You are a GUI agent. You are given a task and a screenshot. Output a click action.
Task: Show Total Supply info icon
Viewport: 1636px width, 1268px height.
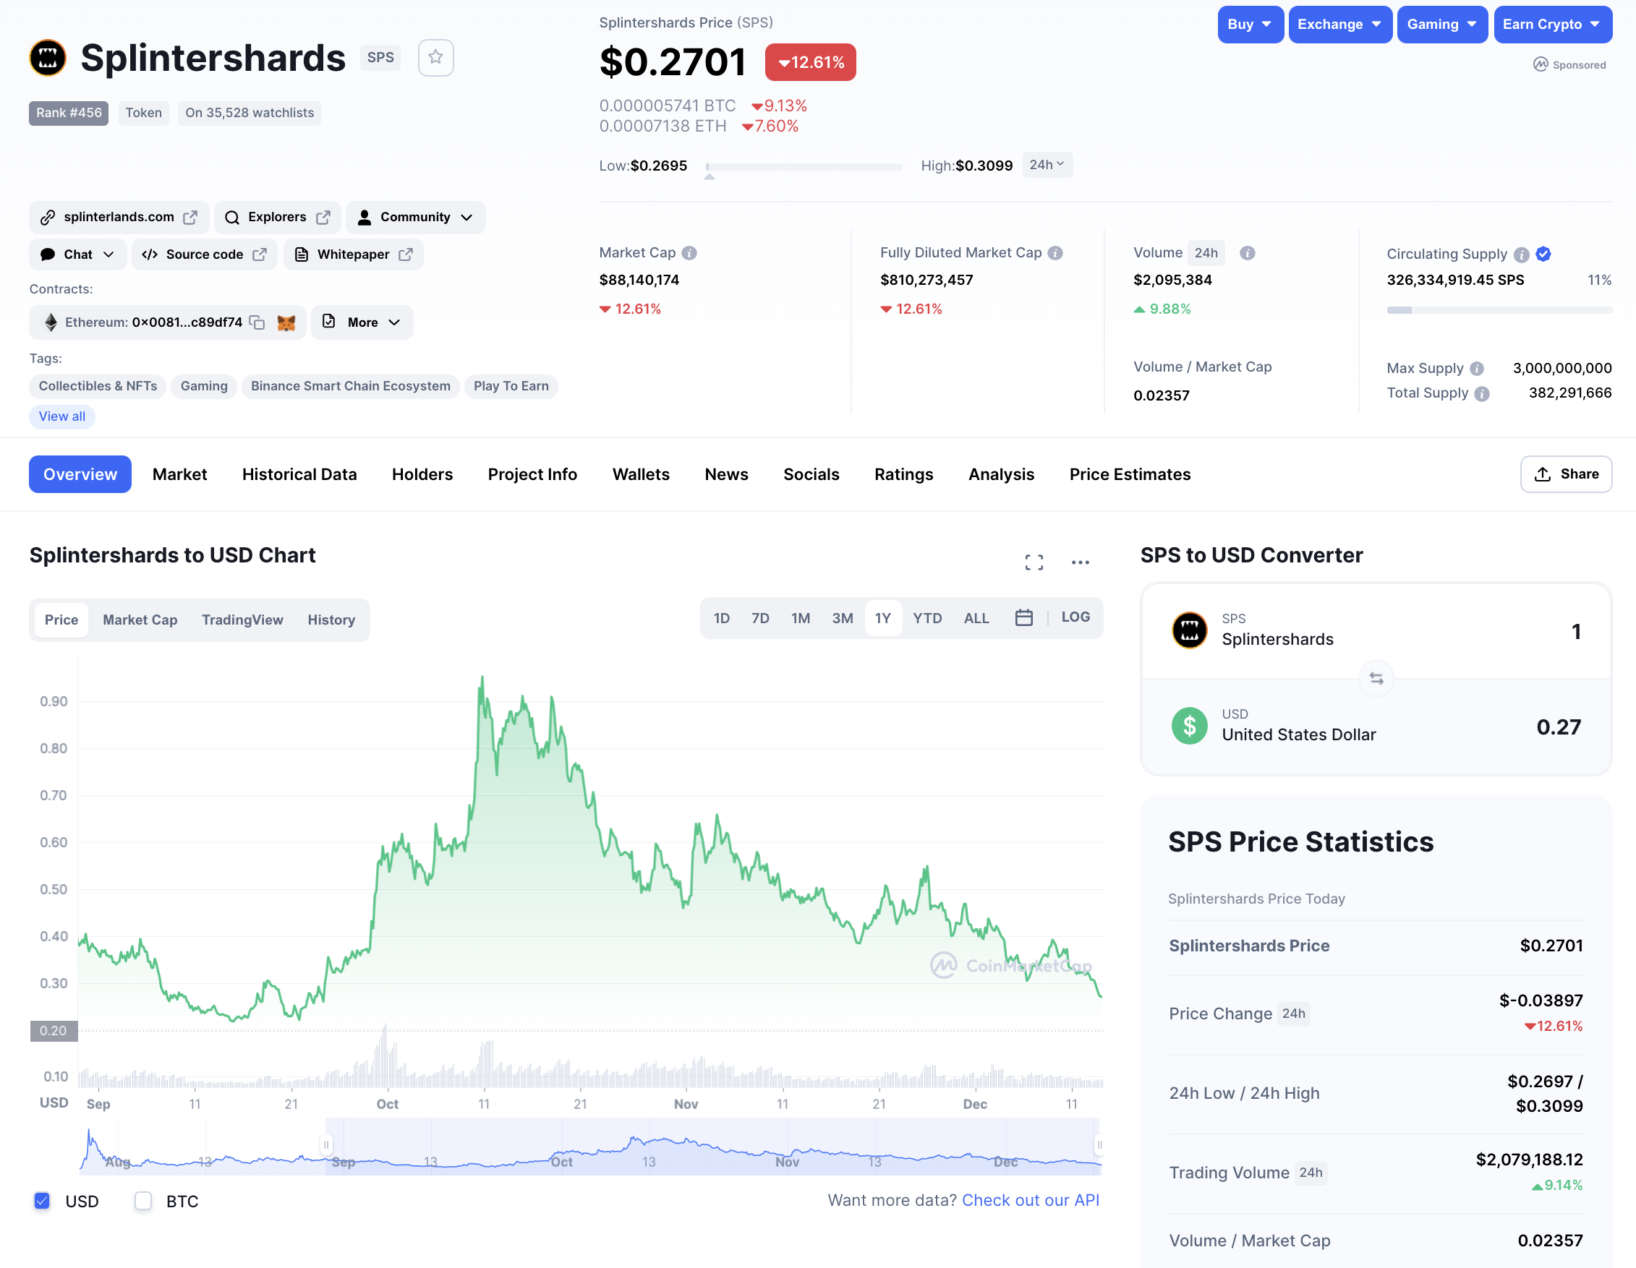coord(1482,394)
